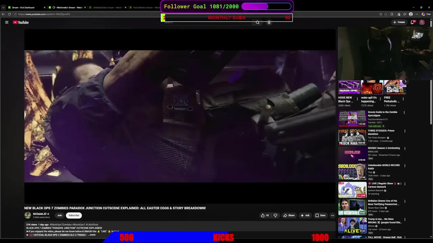The height and width of the screenshot is (243, 433).
Task: Share the video
Action: 289,215
